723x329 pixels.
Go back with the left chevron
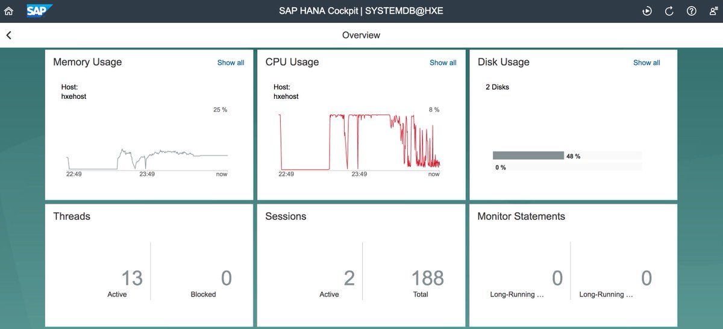[9, 36]
